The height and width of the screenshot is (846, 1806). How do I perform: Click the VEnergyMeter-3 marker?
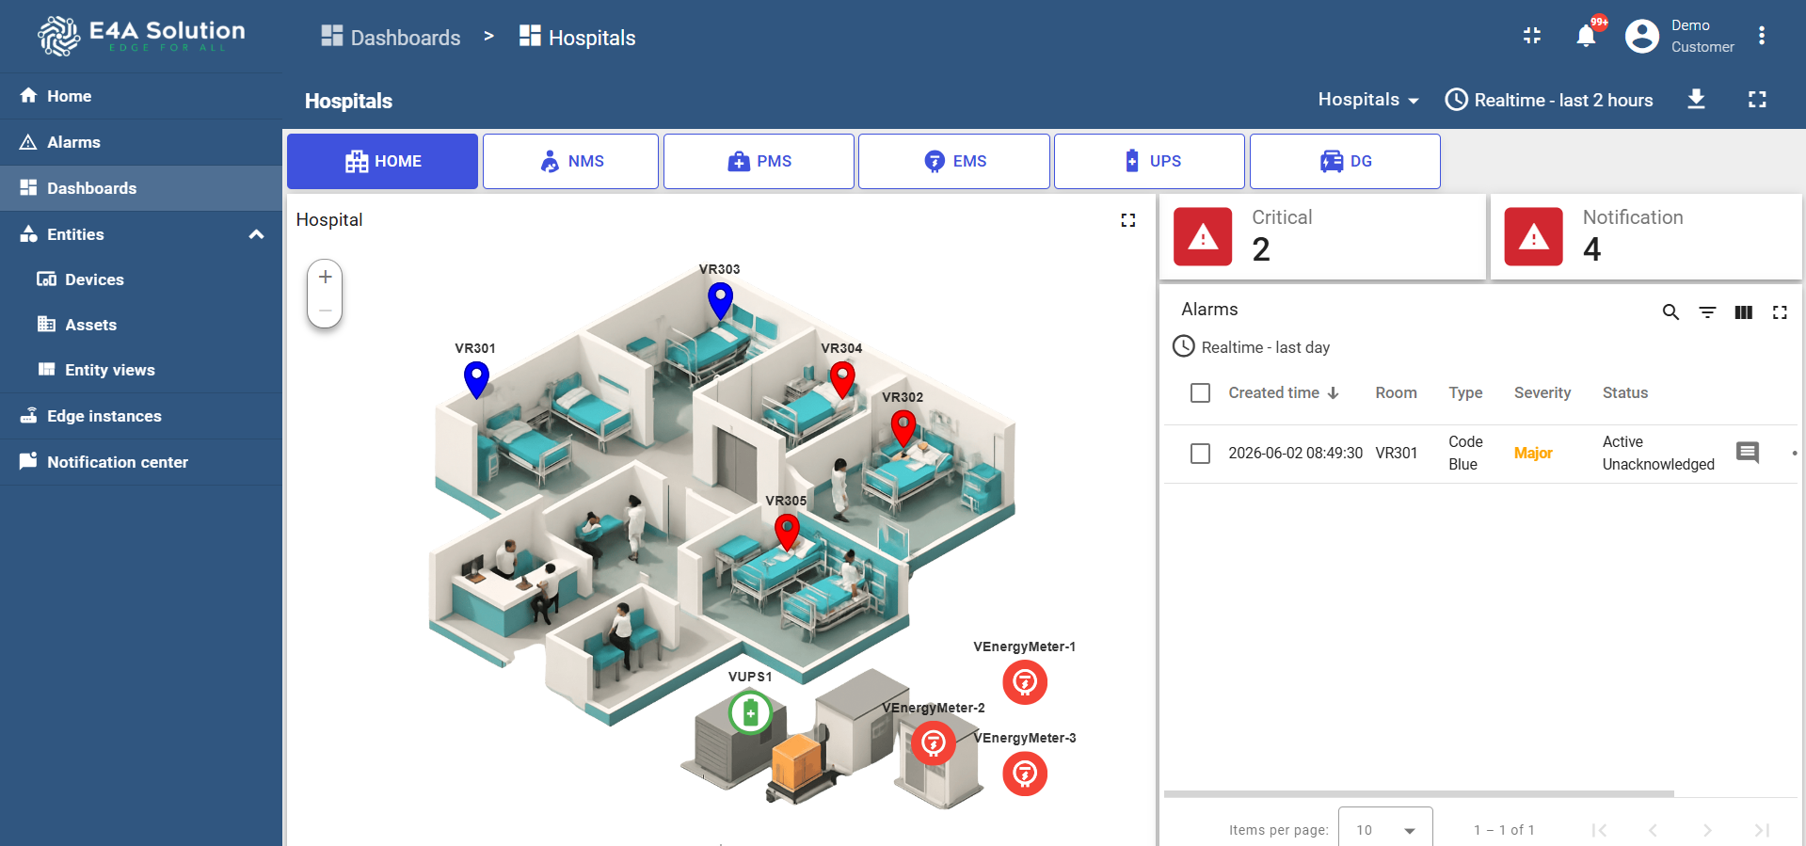(x=1025, y=774)
